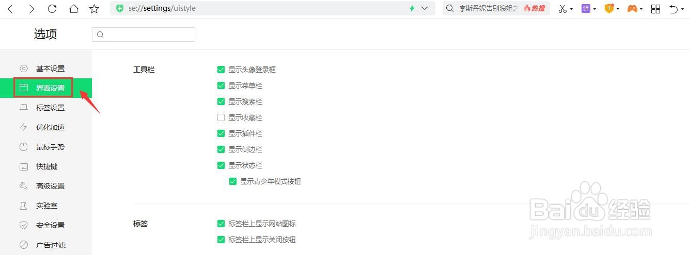Image resolution: width=690 pixels, height=255 pixels.
Task: Go back to the previous page
Action: point(10,9)
